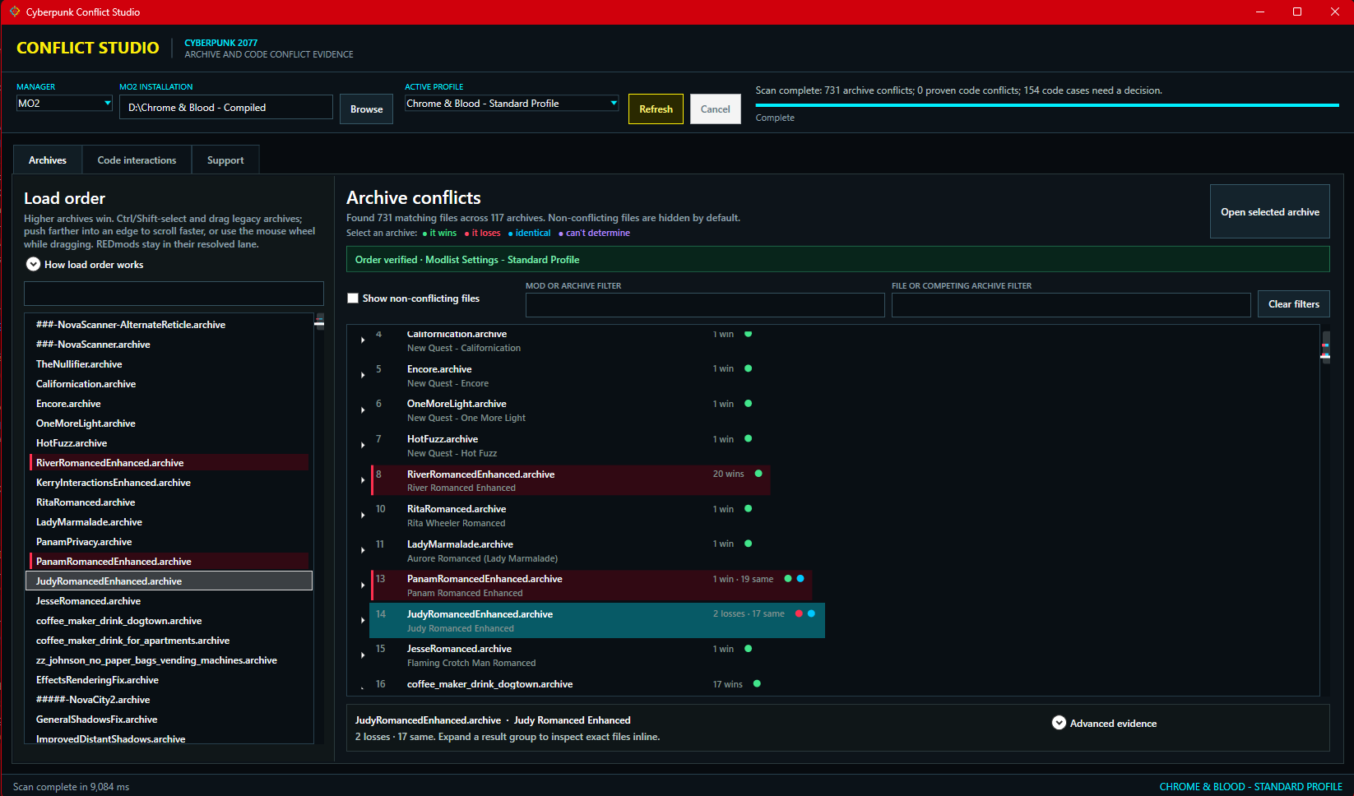This screenshot has height=796, width=1354.
Task: Select #####-NovaCity2.archive in Load order list
Action: pyautogui.click(x=169, y=700)
